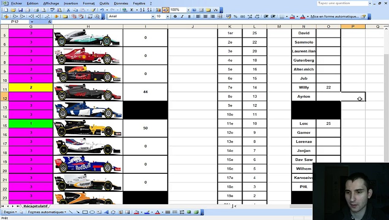Open the Arial font name dropdown
The width and height of the screenshot is (389, 220).
click(x=153, y=16)
